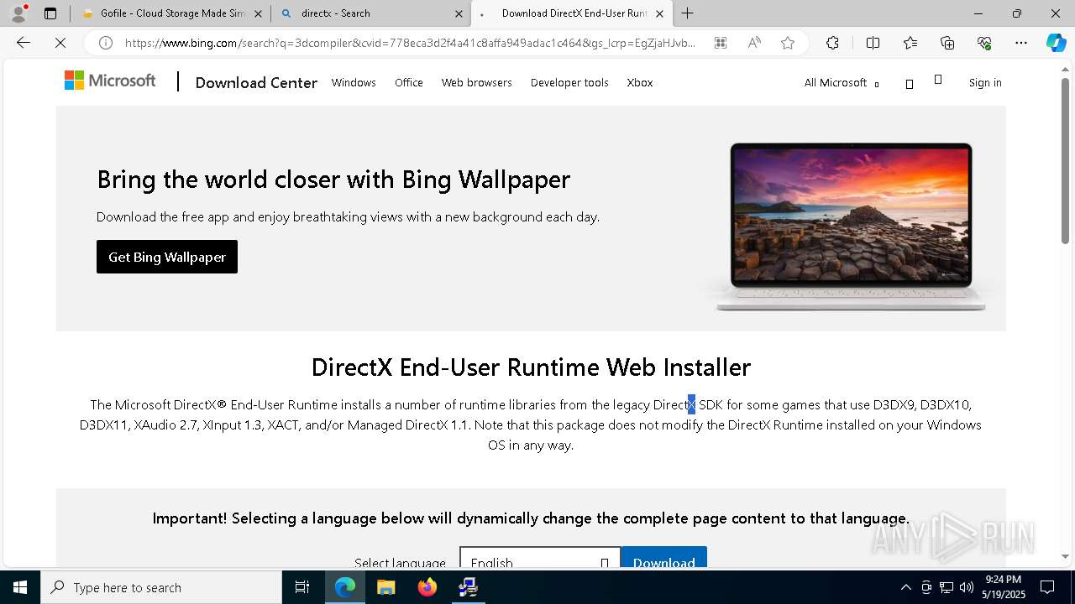Open the clock showing 9:24 PM
The width and height of the screenshot is (1075, 604).
click(1004, 587)
